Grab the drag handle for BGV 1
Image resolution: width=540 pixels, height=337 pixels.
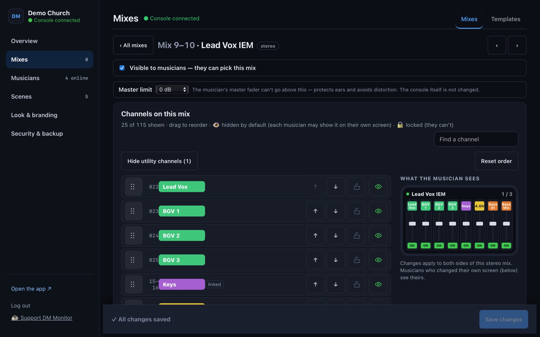click(x=133, y=211)
